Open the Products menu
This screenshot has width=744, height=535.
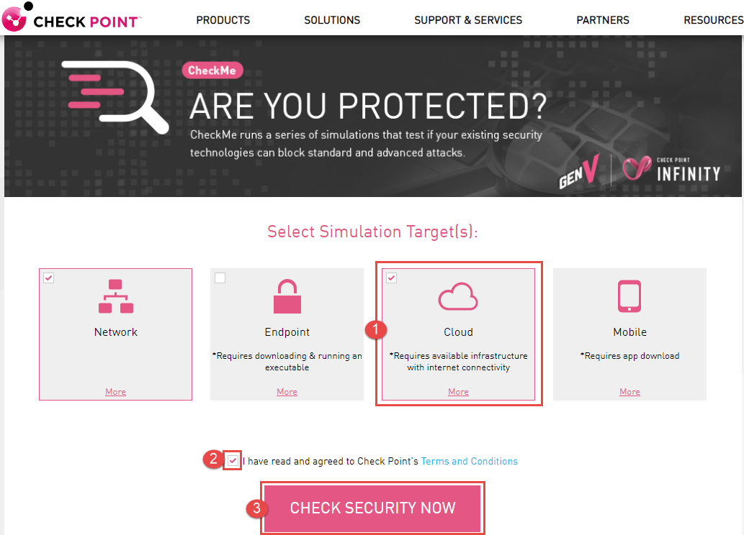pos(223,20)
